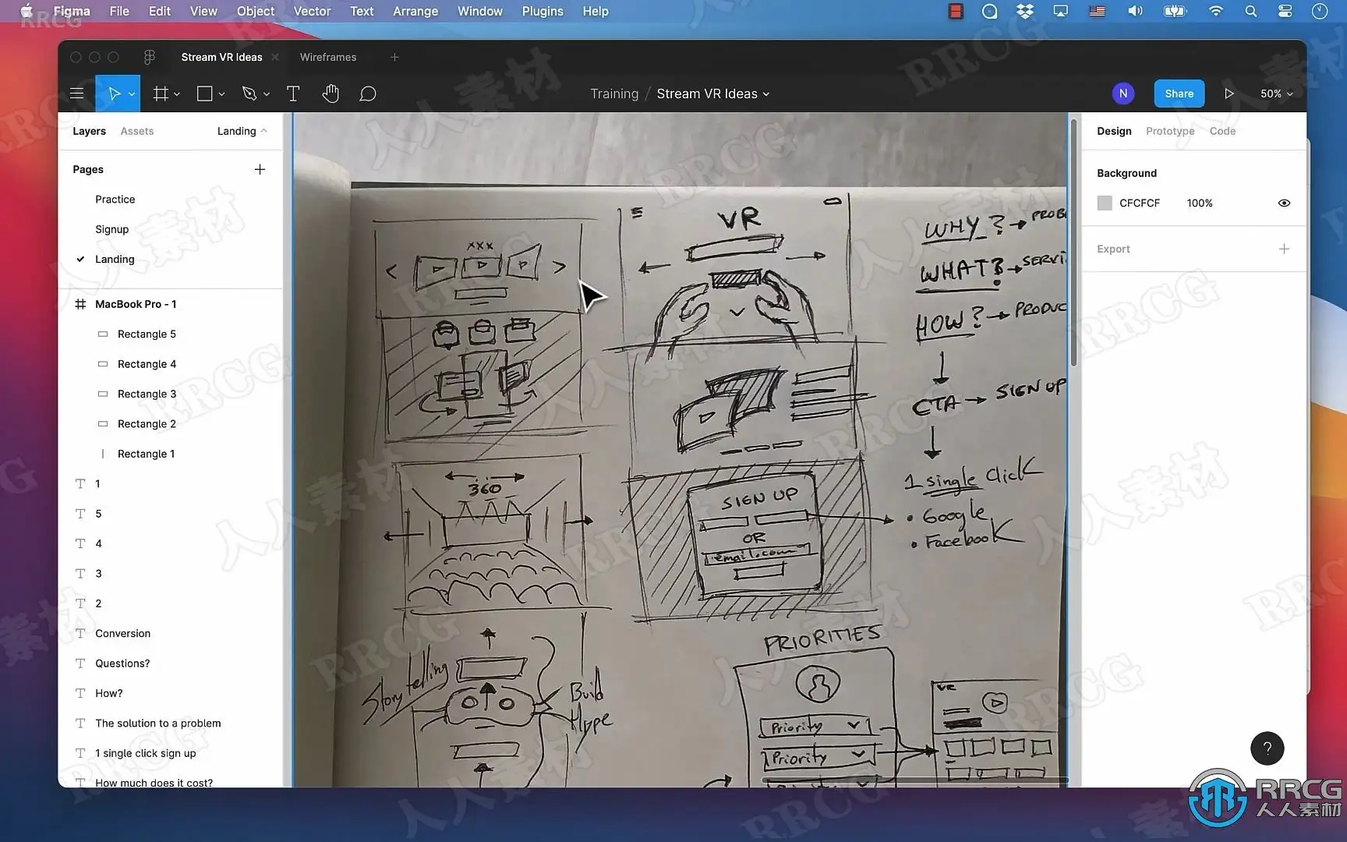Switch to the Code tab
The height and width of the screenshot is (842, 1347).
click(1222, 131)
